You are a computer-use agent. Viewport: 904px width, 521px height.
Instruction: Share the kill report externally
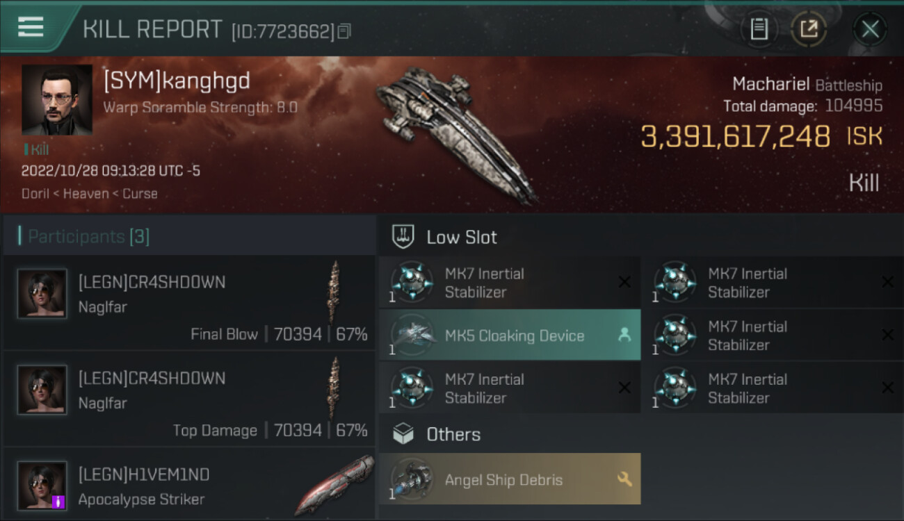pos(809,29)
